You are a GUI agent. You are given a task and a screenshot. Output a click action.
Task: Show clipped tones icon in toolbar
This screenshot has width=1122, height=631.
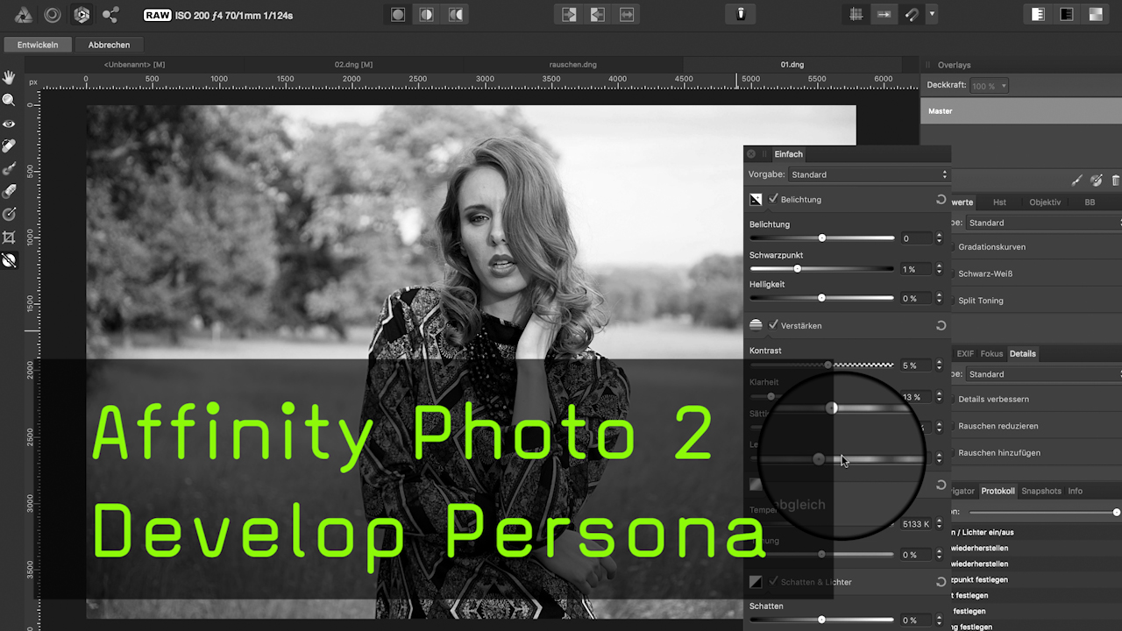[1096, 15]
